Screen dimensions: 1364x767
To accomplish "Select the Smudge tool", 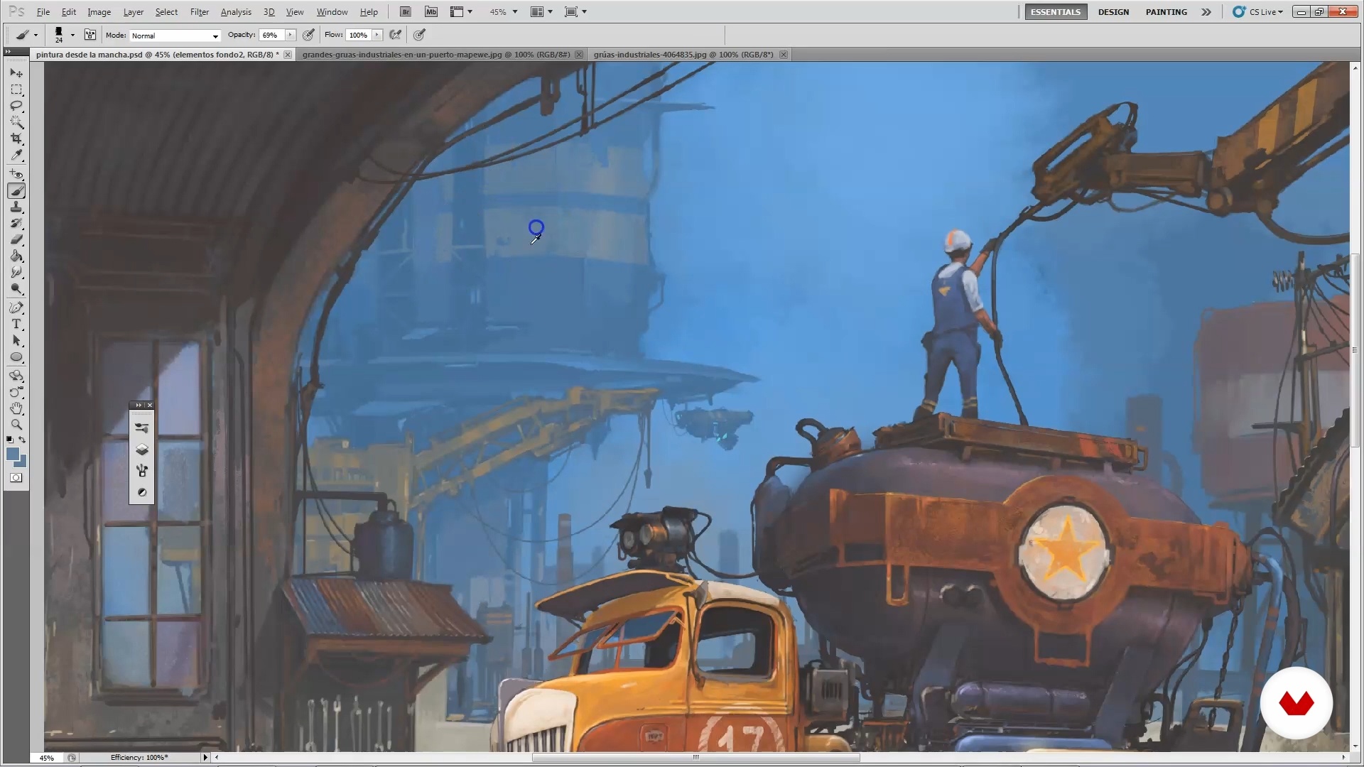I will click(x=16, y=272).
